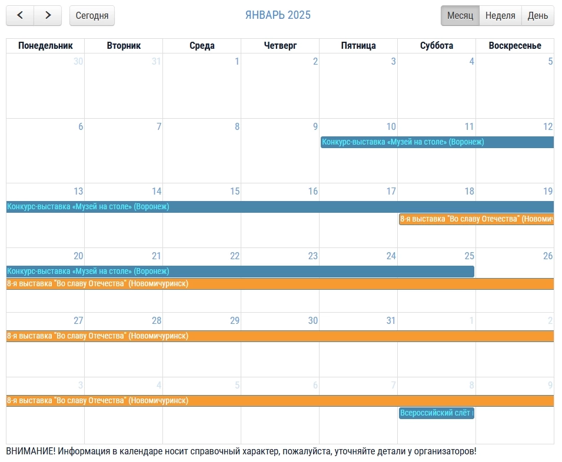Select day number 15 in calendar

pos(235,191)
